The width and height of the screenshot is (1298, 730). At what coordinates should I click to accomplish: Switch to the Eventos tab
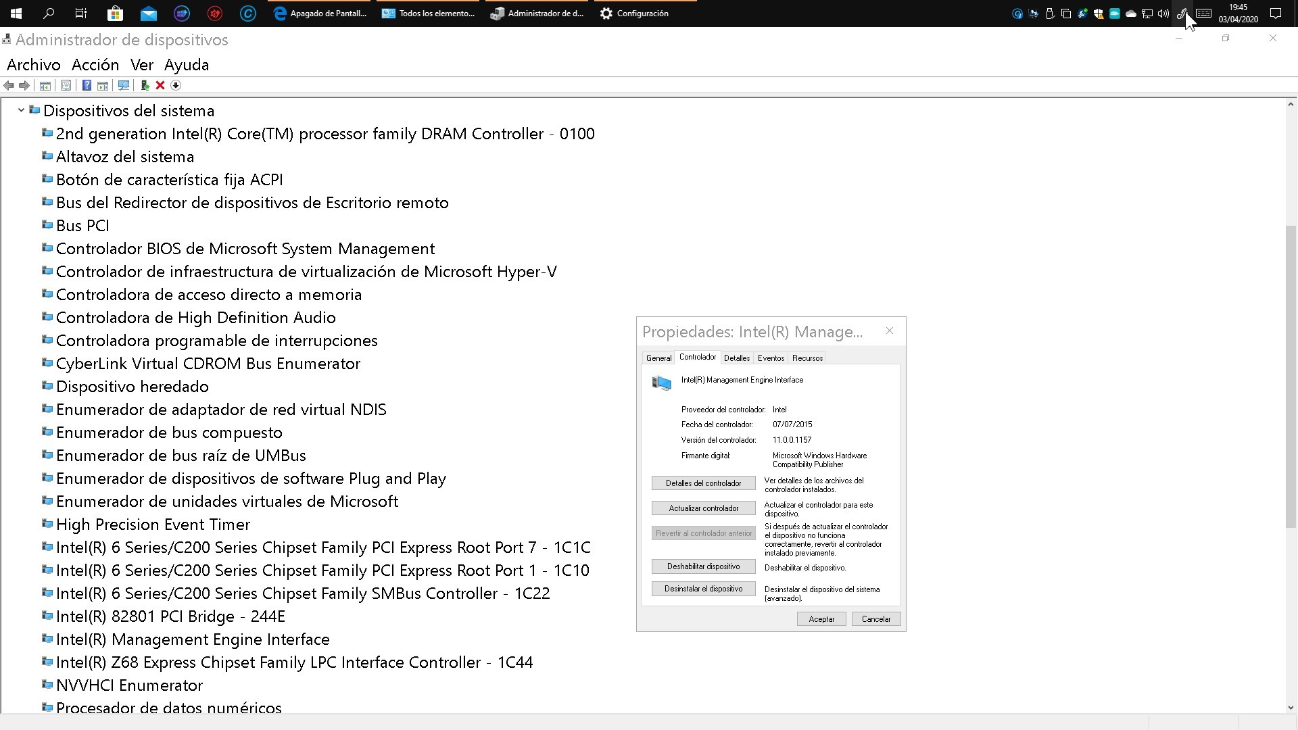[x=771, y=358]
